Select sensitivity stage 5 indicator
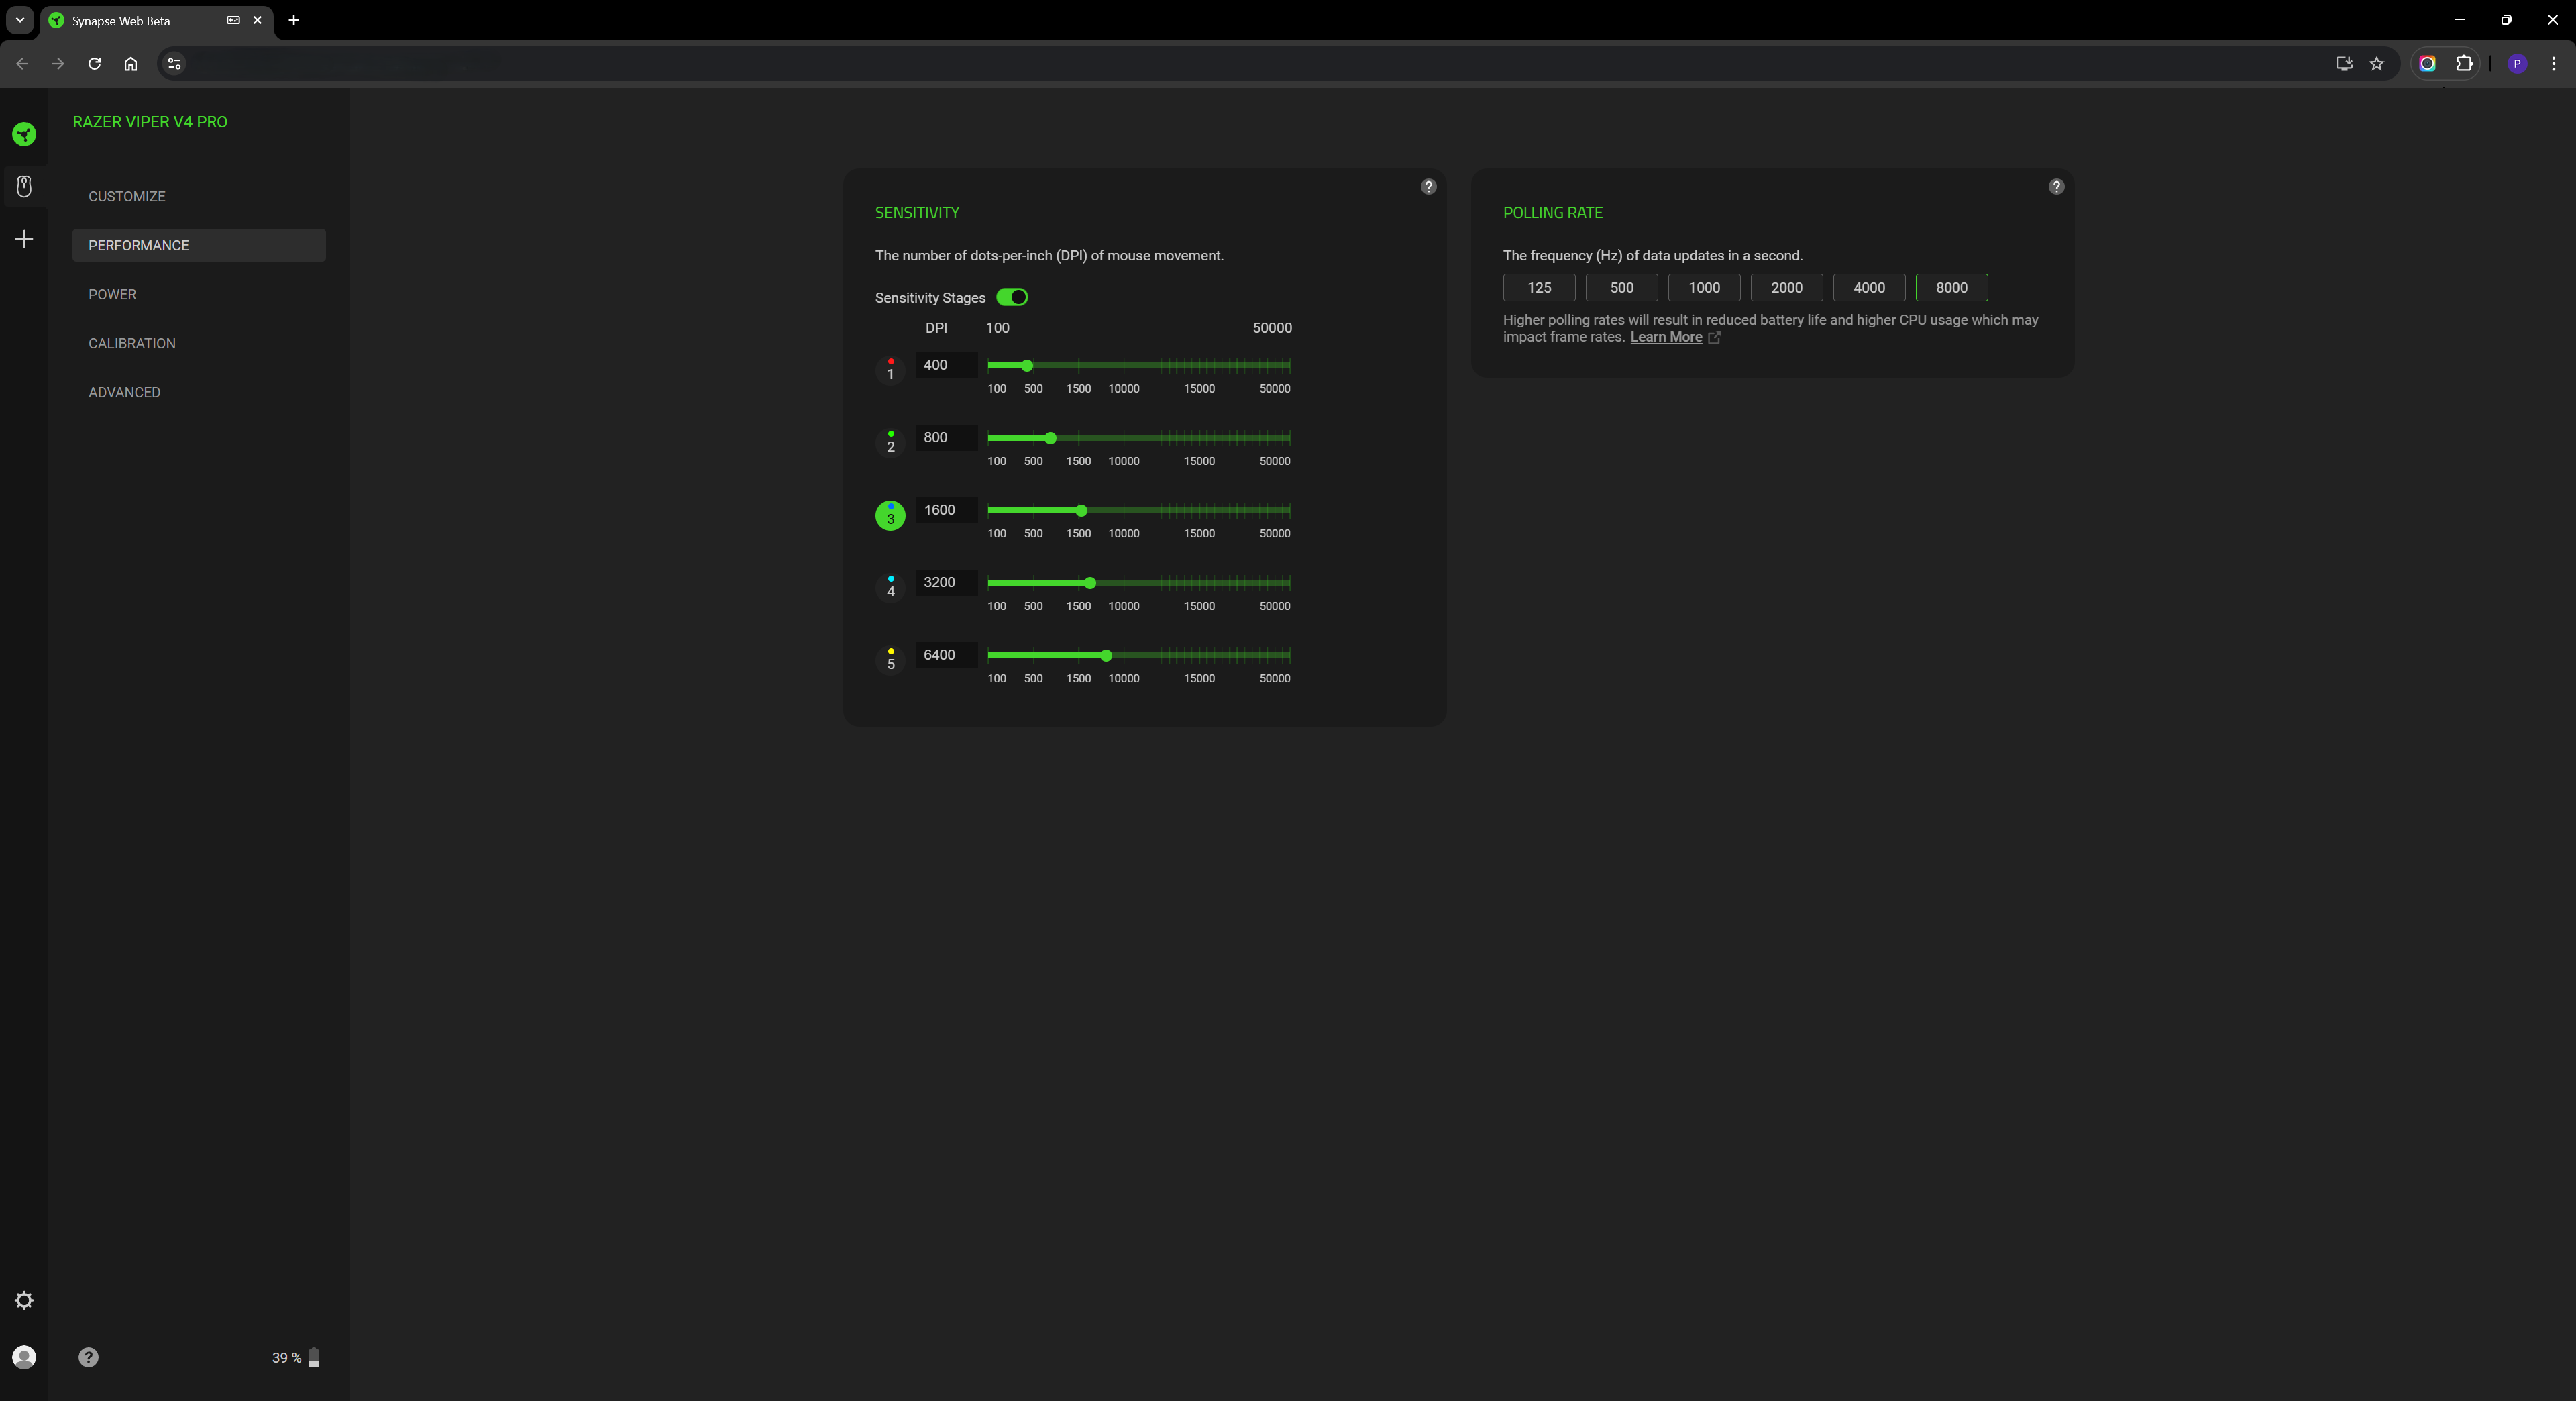 point(890,660)
